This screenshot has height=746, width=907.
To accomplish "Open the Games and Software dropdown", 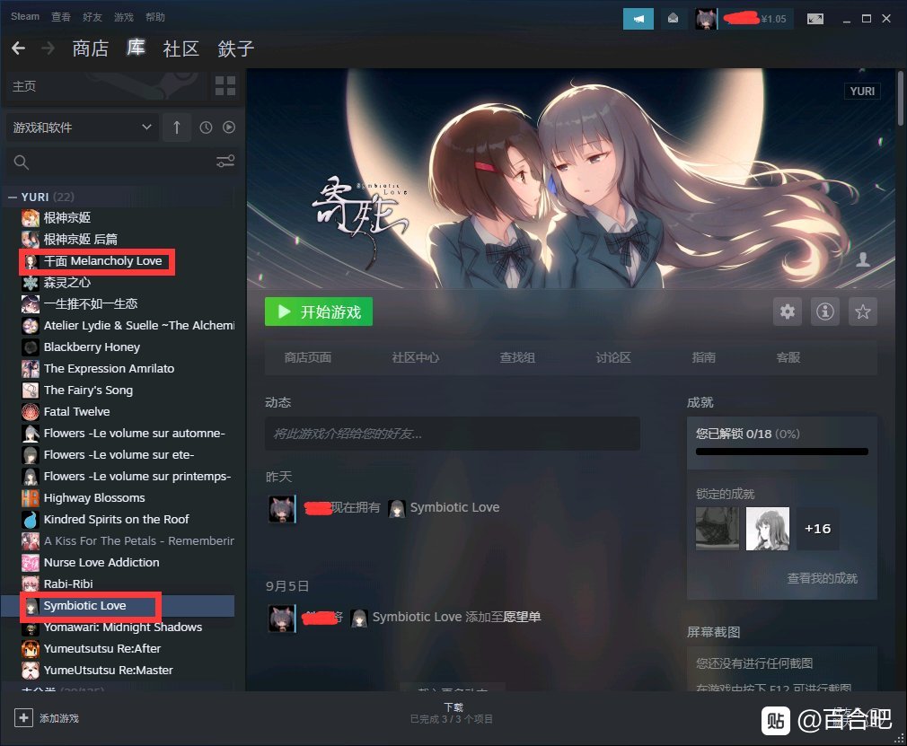I will coord(82,127).
